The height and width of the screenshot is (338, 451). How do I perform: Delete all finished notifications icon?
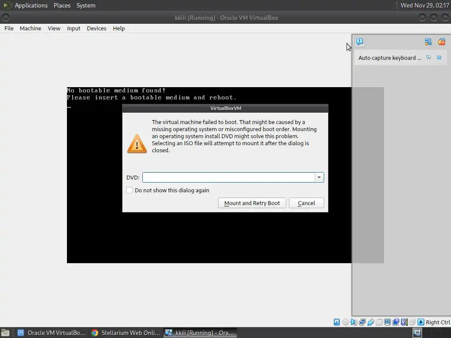click(x=441, y=42)
